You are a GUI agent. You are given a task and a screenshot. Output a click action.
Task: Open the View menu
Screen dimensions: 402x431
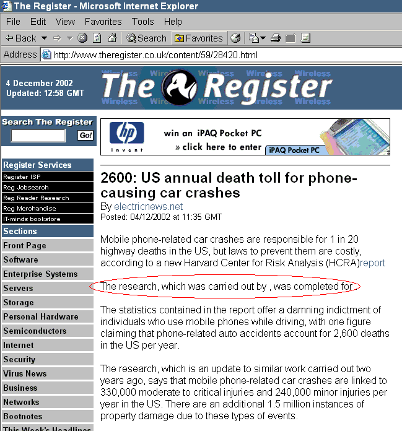pos(65,22)
